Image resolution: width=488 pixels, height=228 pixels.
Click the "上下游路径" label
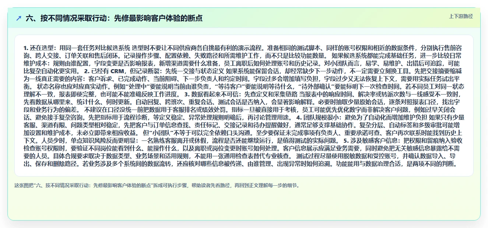point(461,16)
